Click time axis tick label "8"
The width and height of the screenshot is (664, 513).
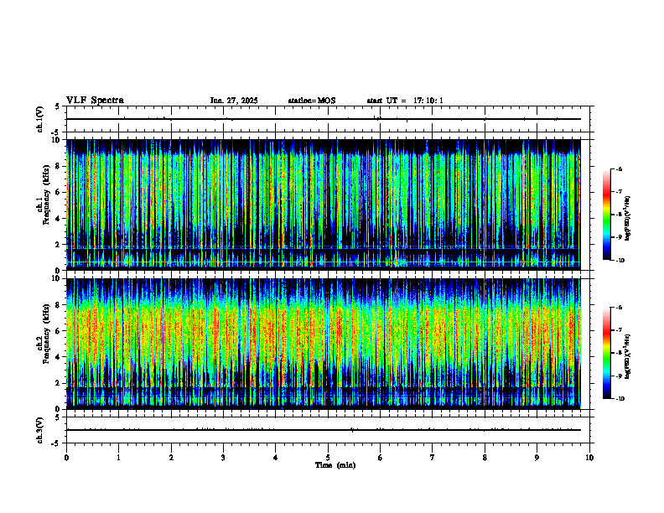point(485,458)
